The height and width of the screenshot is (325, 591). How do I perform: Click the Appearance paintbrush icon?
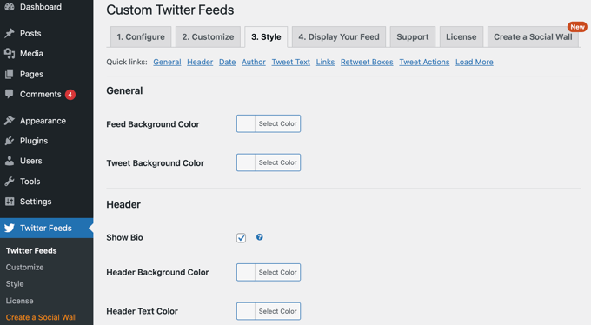(10, 121)
